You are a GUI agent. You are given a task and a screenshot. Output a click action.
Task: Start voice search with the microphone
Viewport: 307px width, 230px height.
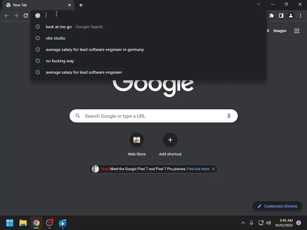coord(229,116)
